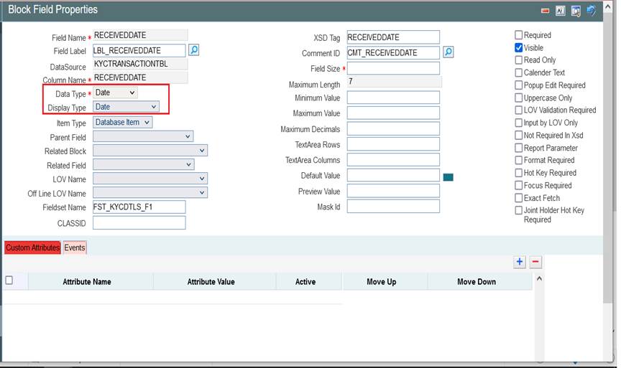Click the Maximum Length value 7
The width and height of the screenshot is (621, 368).
click(351, 82)
